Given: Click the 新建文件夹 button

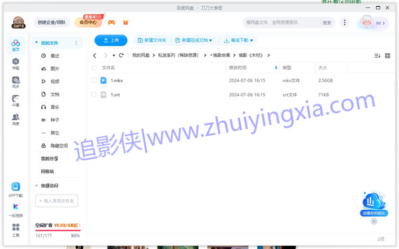Looking at the screenshot, I should [152, 40].
